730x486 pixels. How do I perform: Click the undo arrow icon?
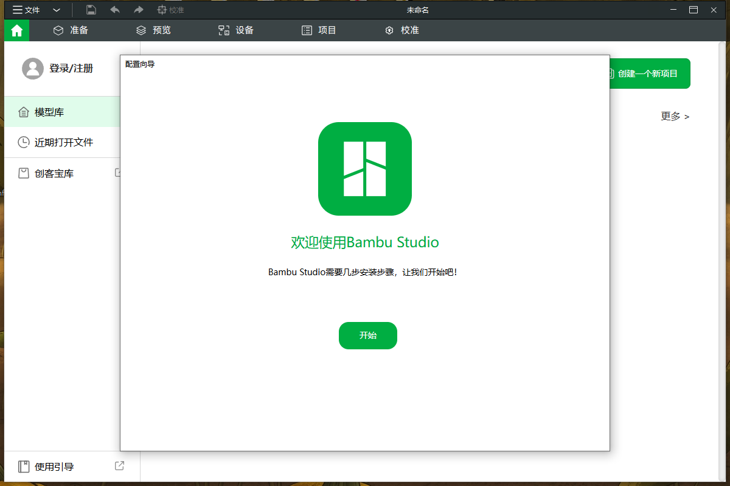point(115,10)
